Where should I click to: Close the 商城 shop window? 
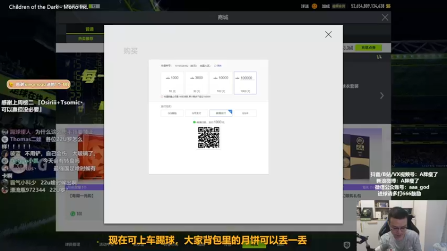pyautogui.click(x=385, y=17)
